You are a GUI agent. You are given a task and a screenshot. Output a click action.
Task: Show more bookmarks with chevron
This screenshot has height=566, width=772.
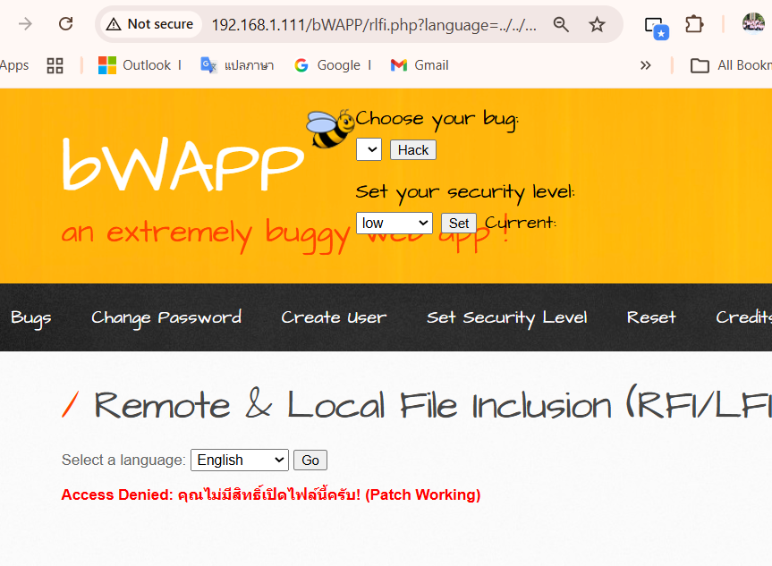[645, 65]
